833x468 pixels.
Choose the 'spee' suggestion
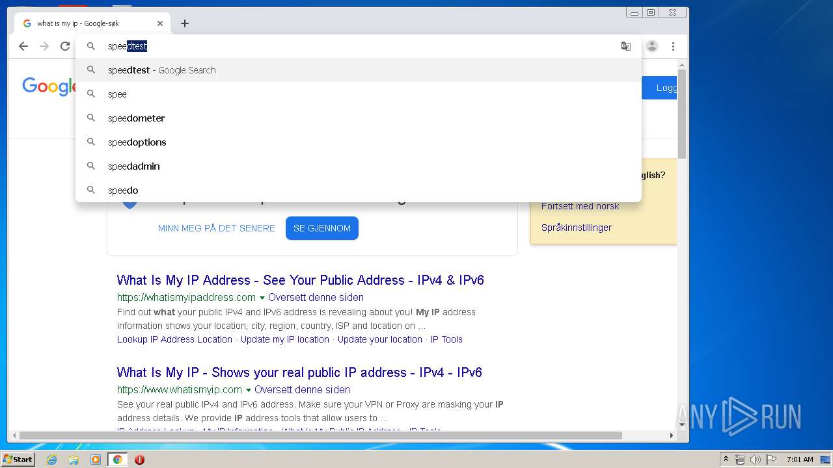359,94
